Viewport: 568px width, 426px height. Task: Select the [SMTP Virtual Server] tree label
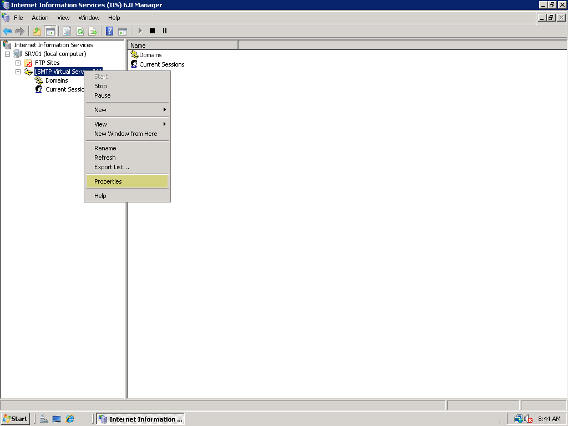60,72
